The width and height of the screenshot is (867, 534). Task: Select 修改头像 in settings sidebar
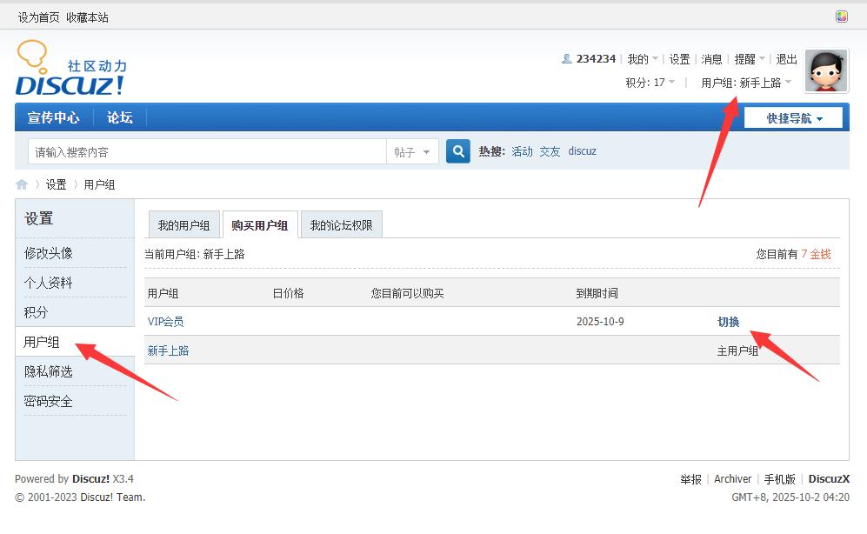(x=49, y=253)
